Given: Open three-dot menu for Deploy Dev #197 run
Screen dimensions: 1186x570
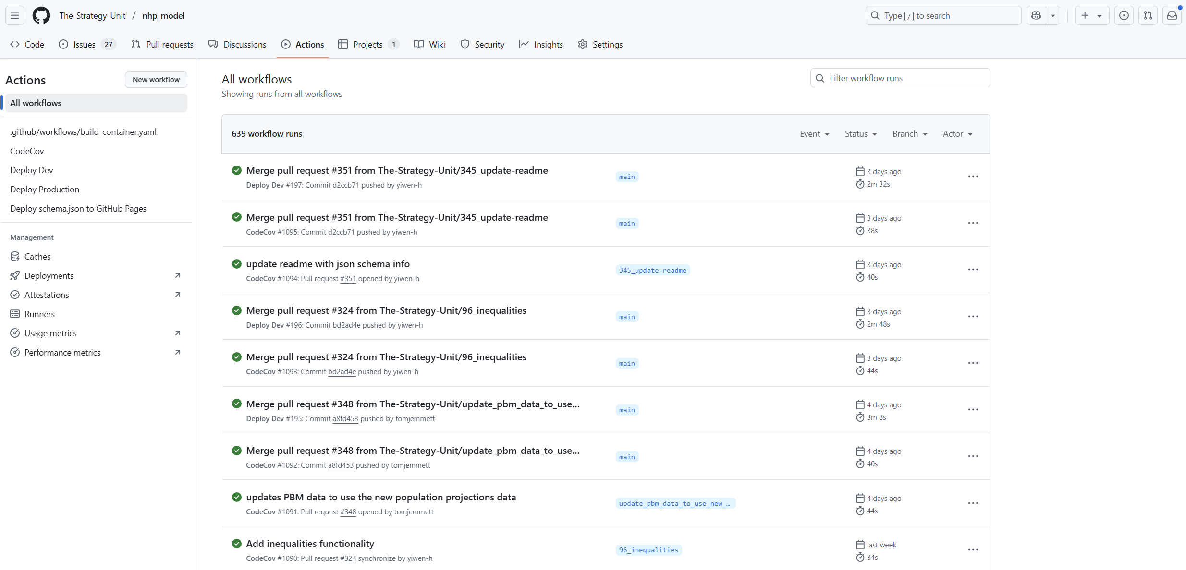Looking at the screenshot, I should tap(973, 177).
